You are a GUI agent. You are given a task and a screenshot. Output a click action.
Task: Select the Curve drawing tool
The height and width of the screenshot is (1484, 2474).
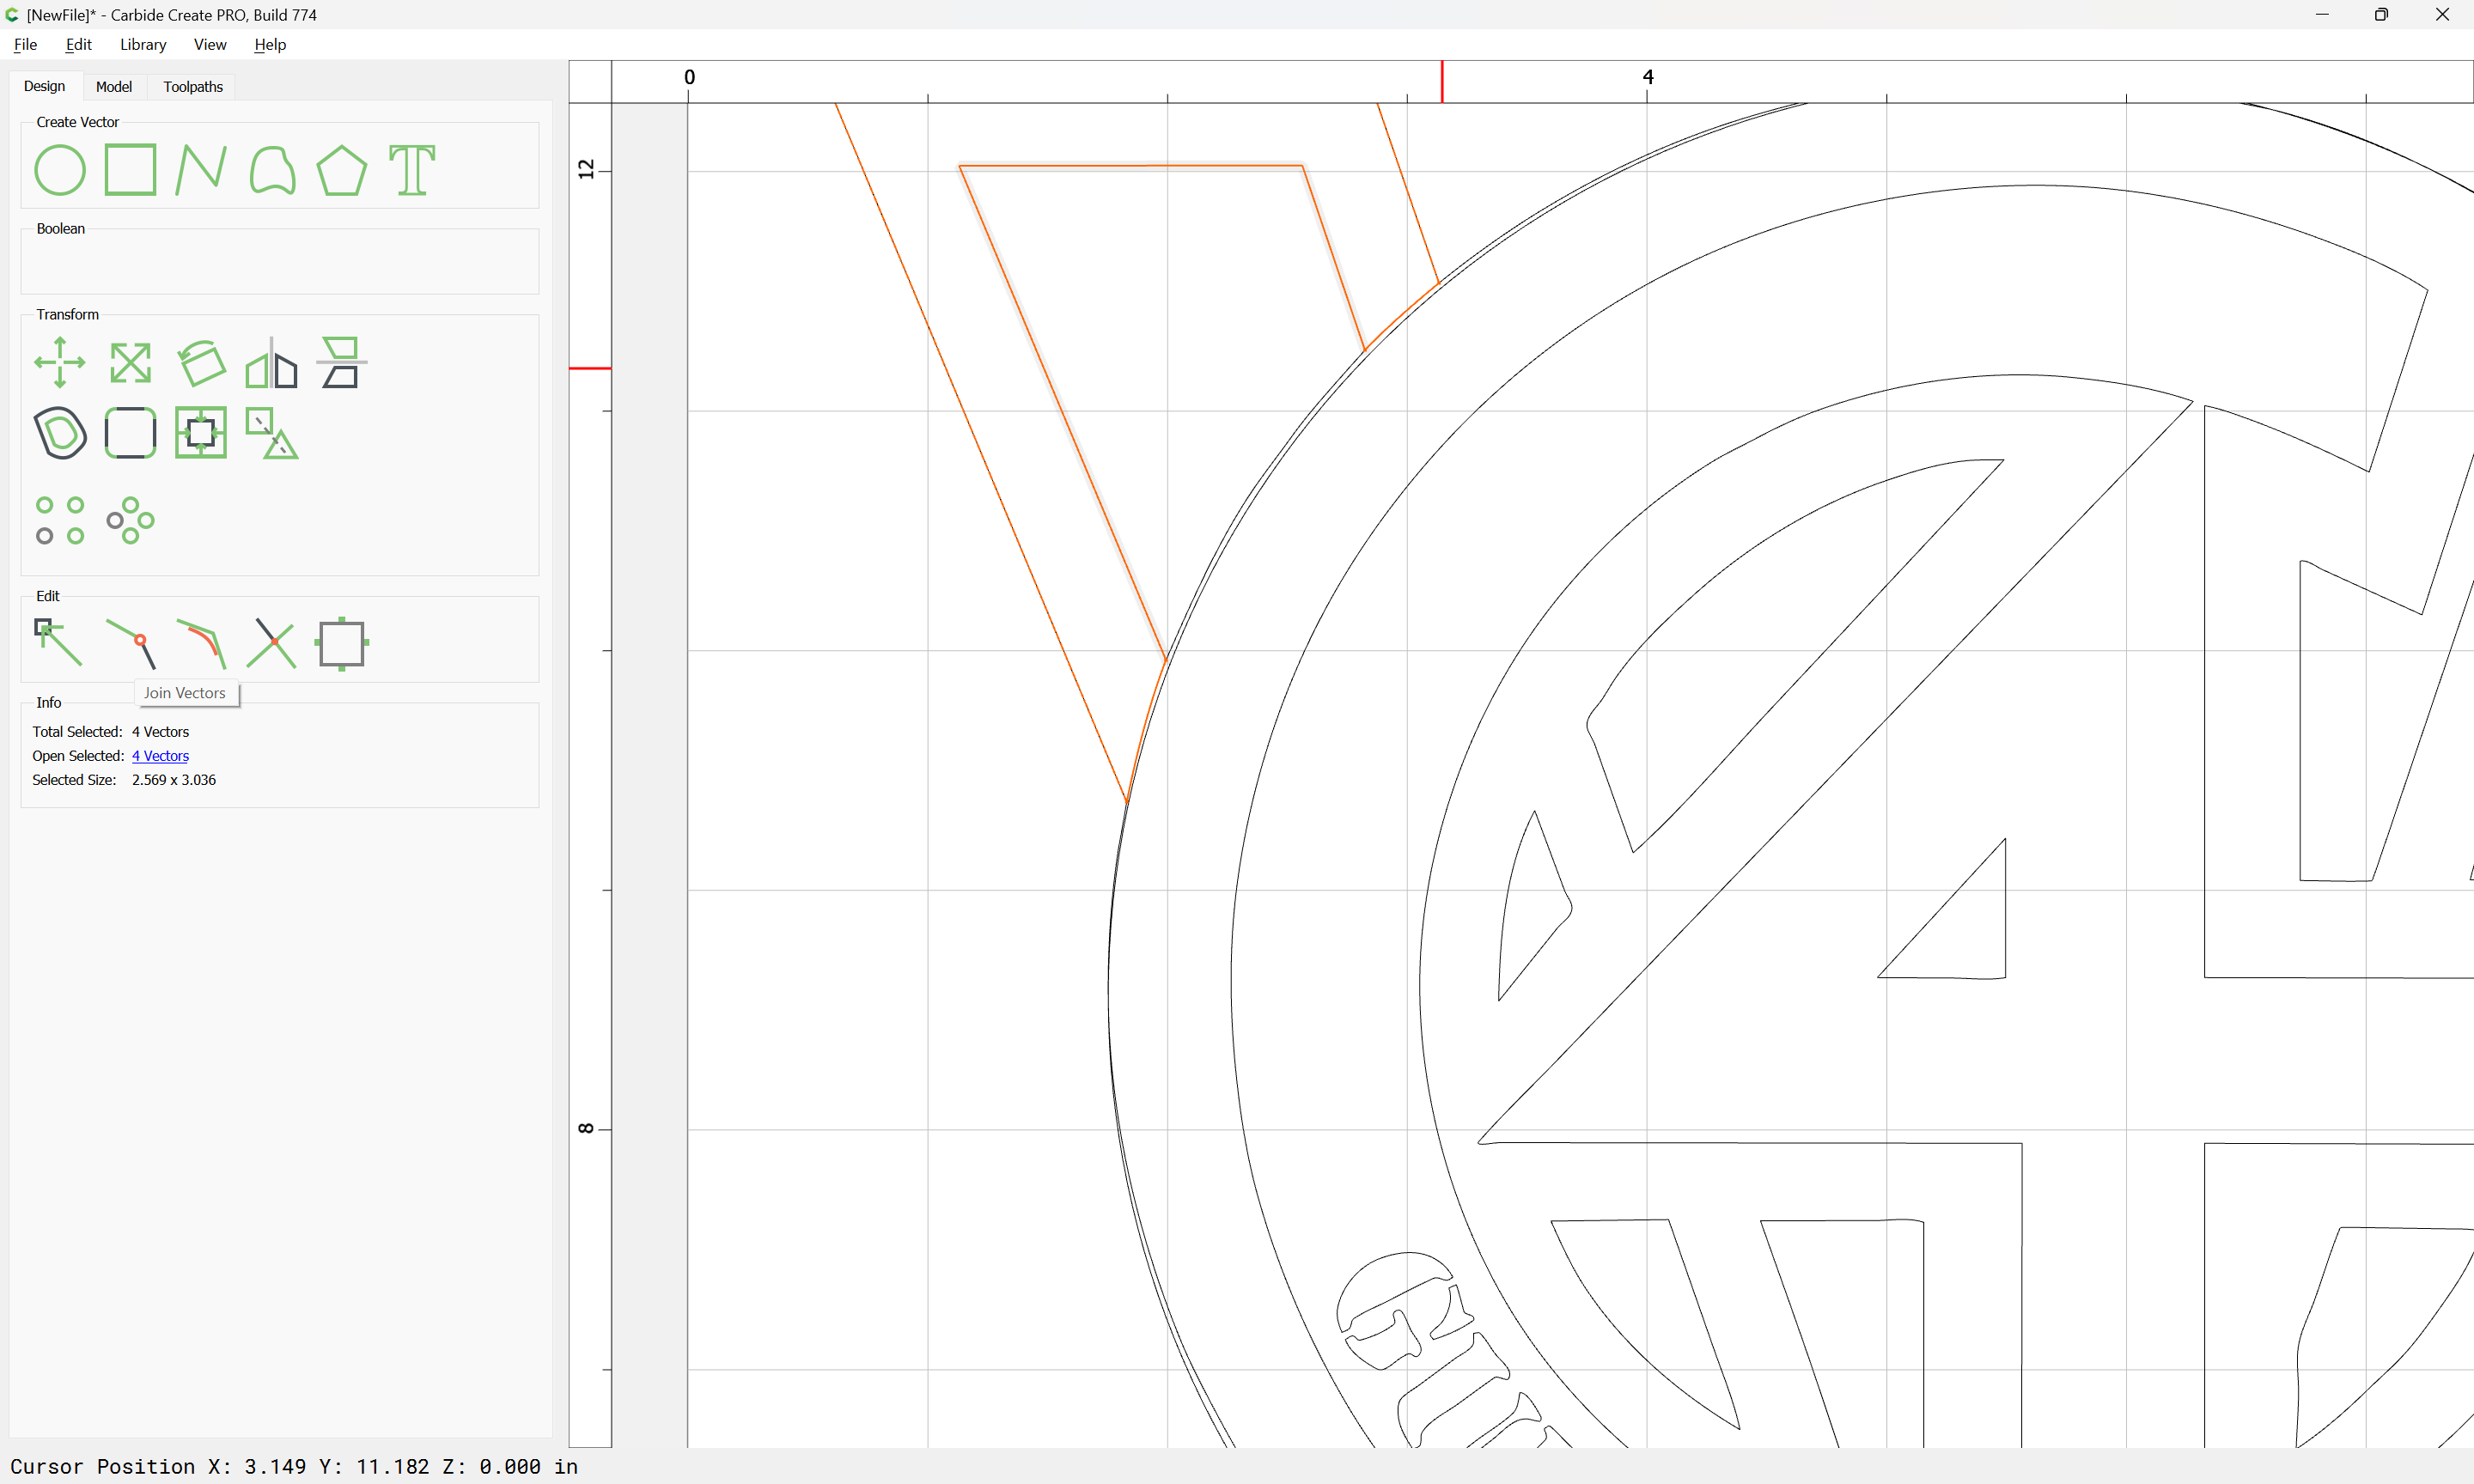tap(272, 170)
